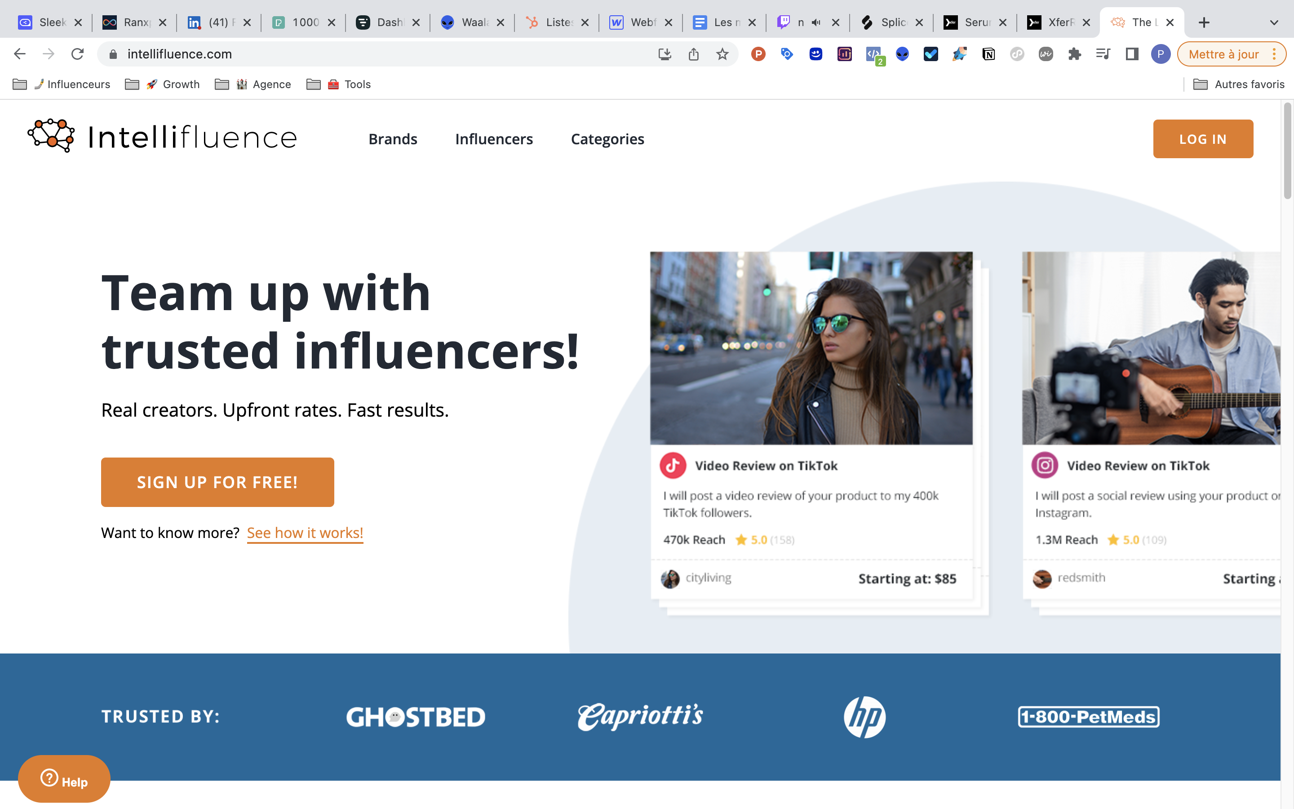The image size is (1294, 809).
Task: Click the lock icon in address bar
Action: coord(113,54)
